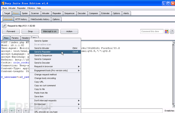The image size is (175, 113).
Task: Switch to the Decoder tab
Action: (x=82, y=13)
